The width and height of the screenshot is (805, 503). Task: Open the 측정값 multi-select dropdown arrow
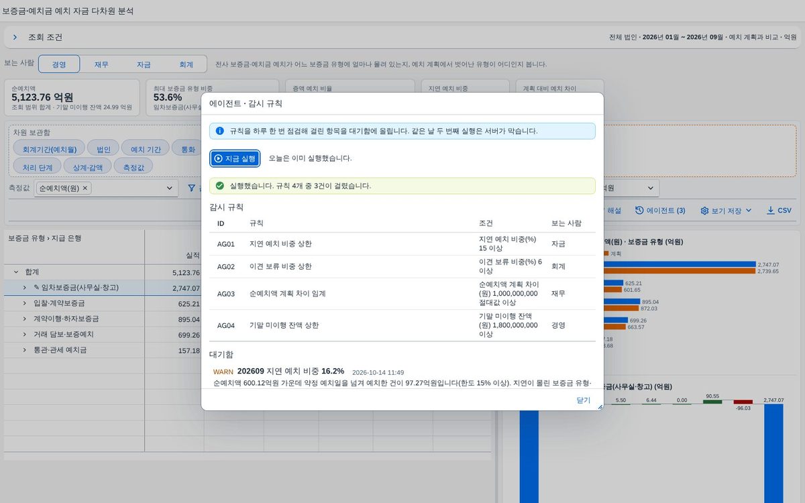click(169, 189)
